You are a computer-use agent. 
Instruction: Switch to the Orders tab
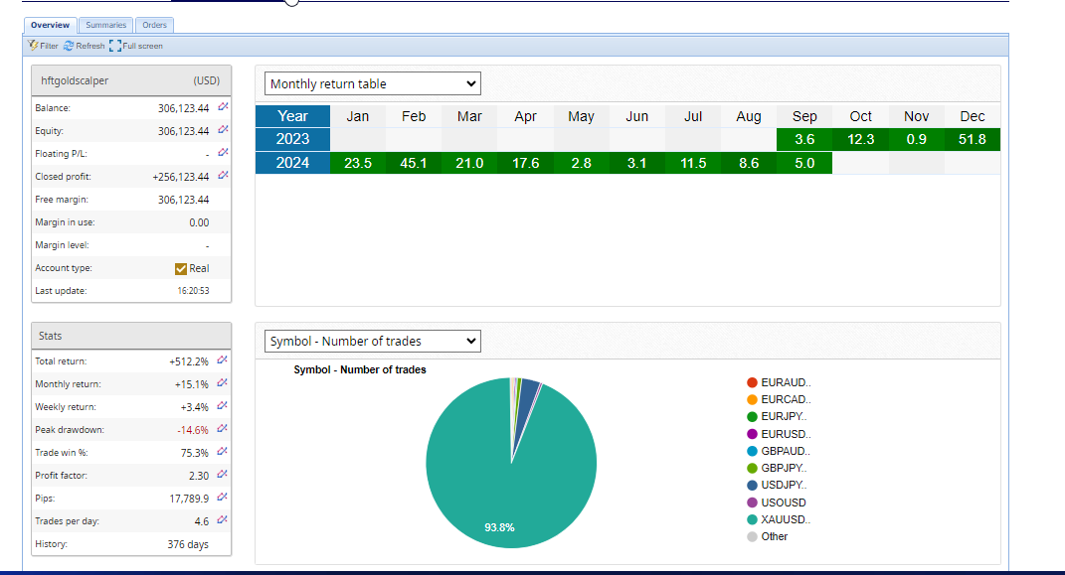tap(154, 25)
